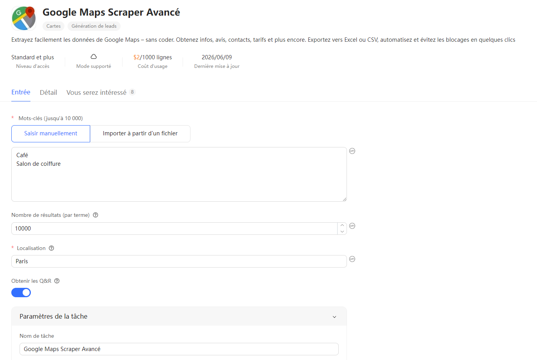Click the Coût d'usage label
The image size is (537, 360).
point(153,66)
